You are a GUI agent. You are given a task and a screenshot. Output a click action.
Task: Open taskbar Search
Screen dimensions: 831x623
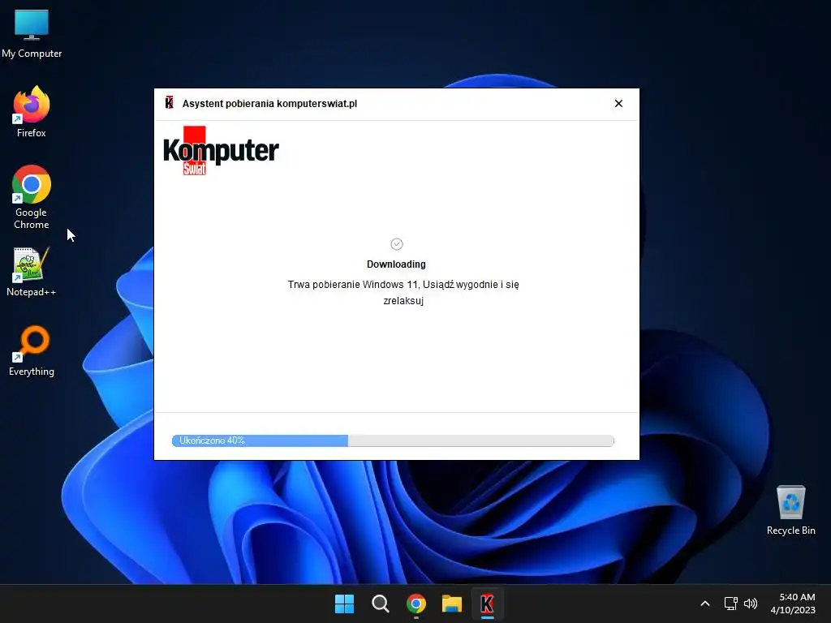(x=380, y=604)
